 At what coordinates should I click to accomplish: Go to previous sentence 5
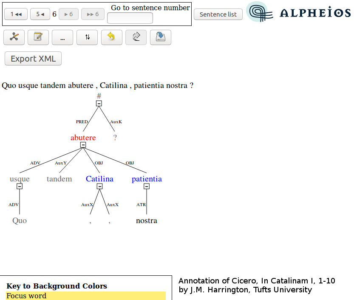pos(40,14)
